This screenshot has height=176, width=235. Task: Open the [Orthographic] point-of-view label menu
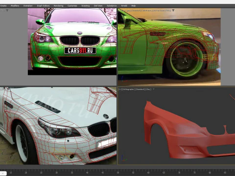128,89
